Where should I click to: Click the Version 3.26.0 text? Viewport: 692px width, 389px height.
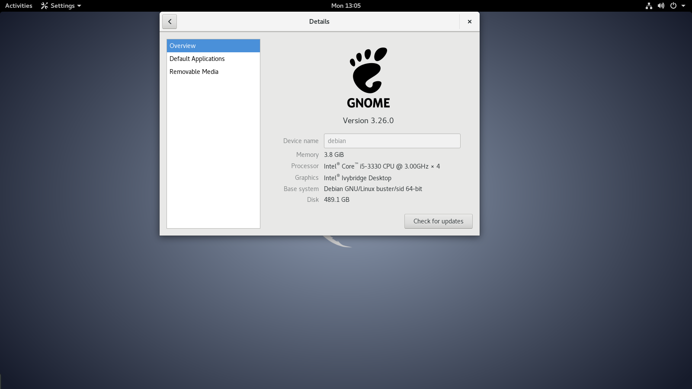[x=368, y=121]
